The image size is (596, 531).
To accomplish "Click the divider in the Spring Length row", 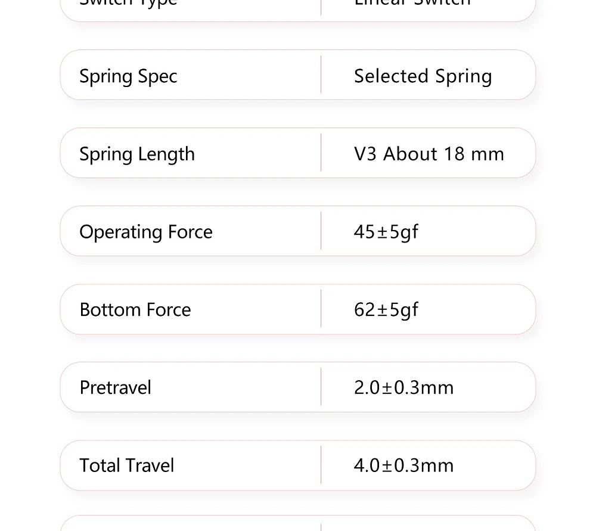I will pyautogui.click(x=321, y=153).
